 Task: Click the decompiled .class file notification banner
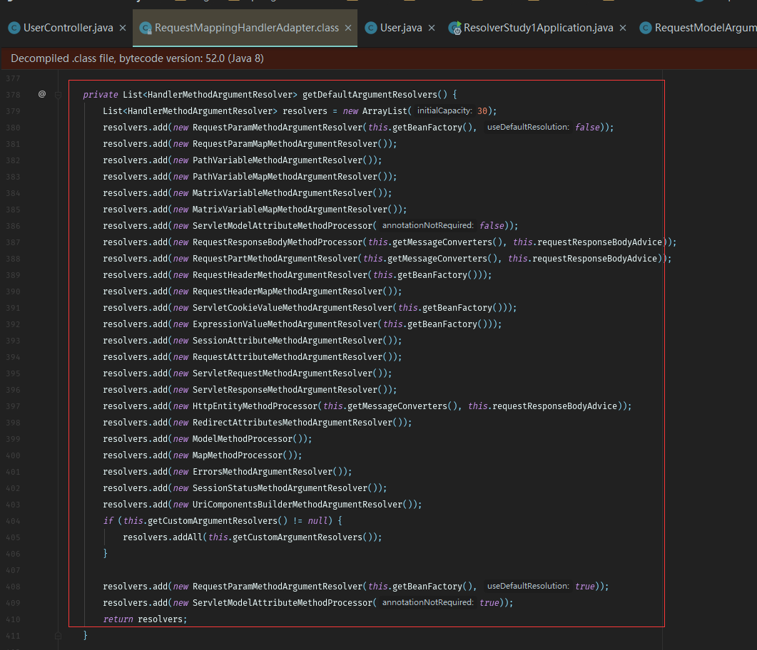click(378, 58)
